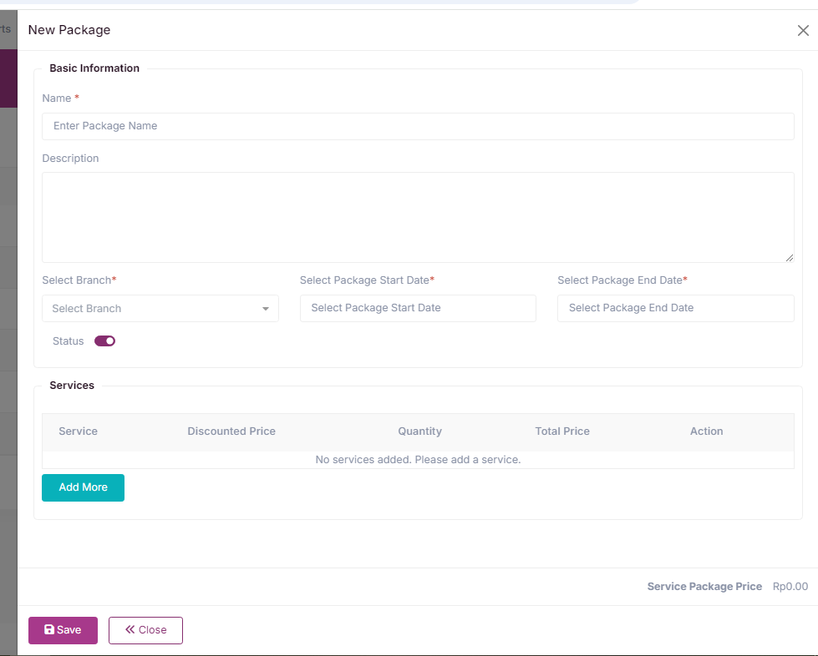Screen dimensions: 818x656
Task: Click Add More to add a service
Action: click(83, 487)
